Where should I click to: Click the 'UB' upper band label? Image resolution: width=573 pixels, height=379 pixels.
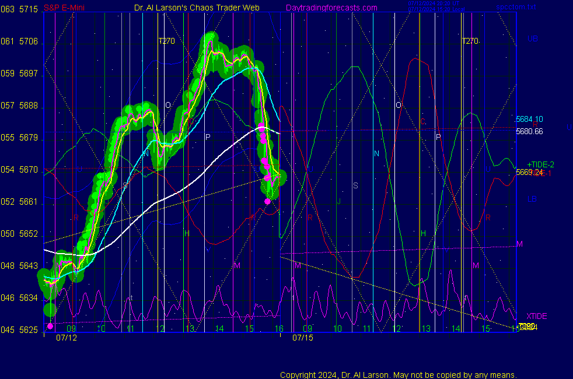[532, 38]
